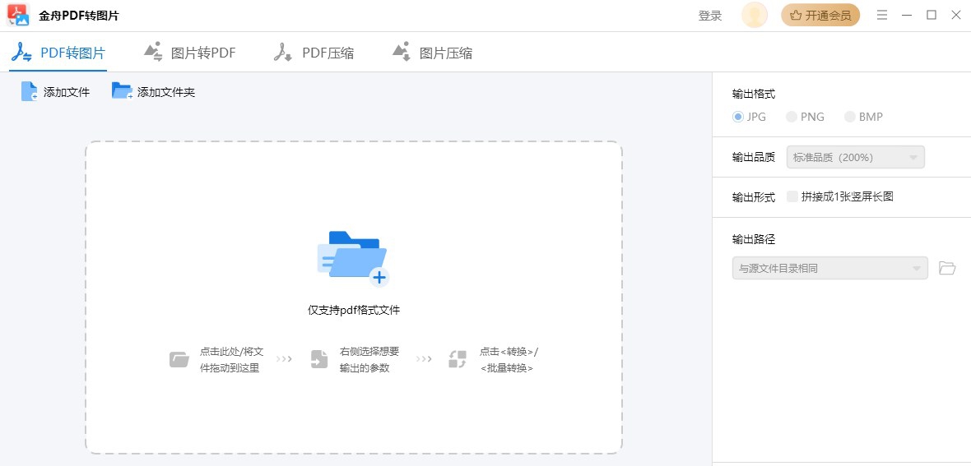Click the 金舟PDF转图片 app logo icon
This screenshot has height=466, width=971.
pyautogui.click(x=18, y=15)
